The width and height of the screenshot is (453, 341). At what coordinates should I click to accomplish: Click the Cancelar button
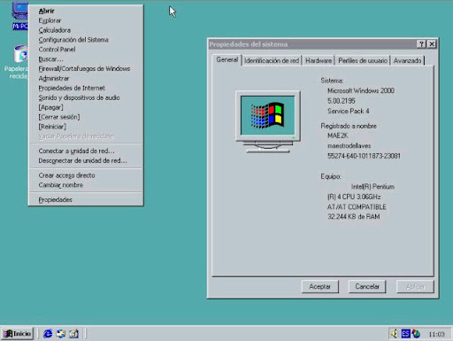tap(367, 286)
